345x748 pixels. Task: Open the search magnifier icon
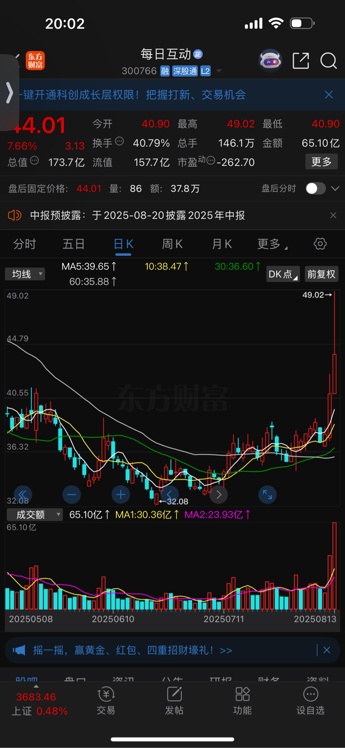(328, 61)
